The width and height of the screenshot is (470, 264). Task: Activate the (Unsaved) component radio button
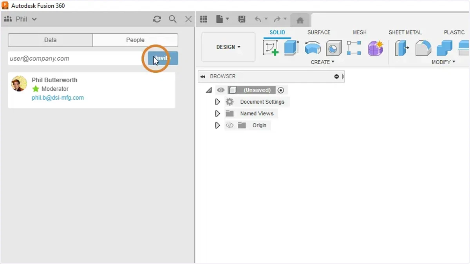point(281,90)
